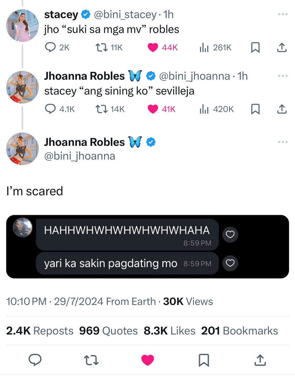Screen dimensions: 295x378
Task: Share the main tweet from bottom action bar
Action: [260, 360]
